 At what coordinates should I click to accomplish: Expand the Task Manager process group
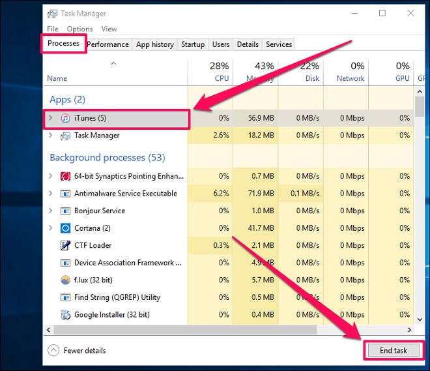pyautogui.click(x=50, y=135)
